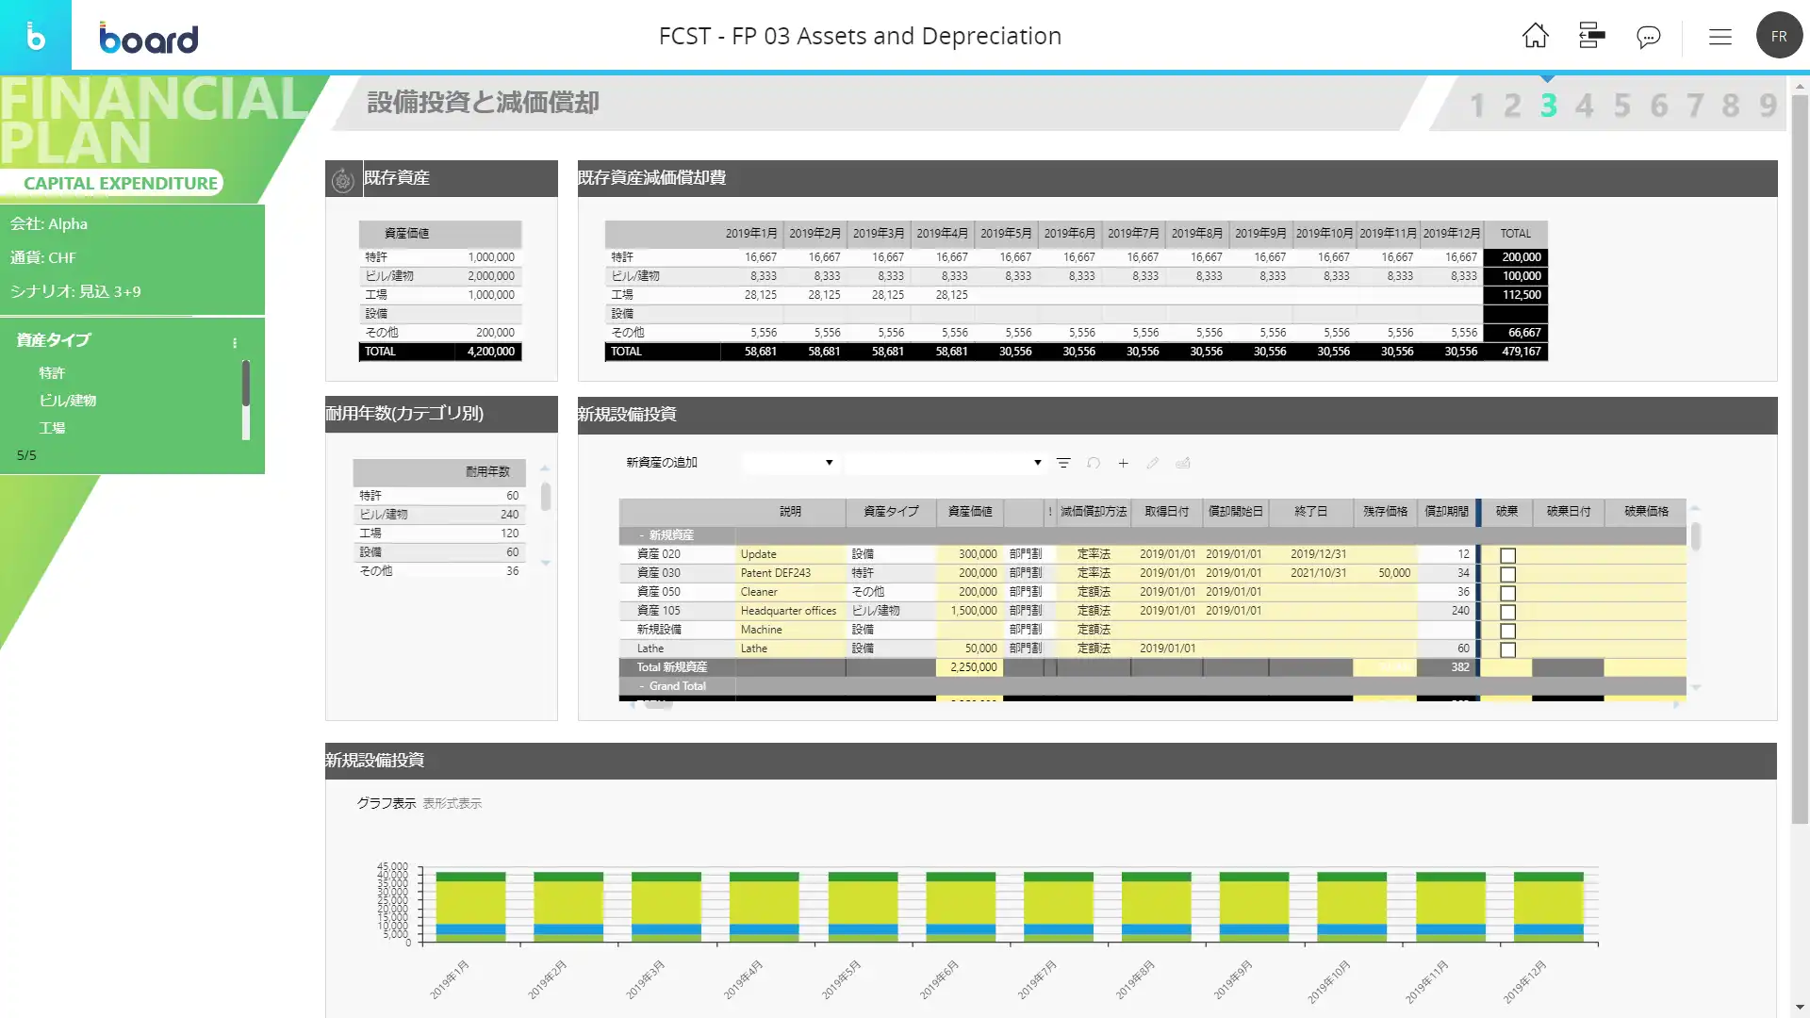Open the FR user avatar

1778,36
